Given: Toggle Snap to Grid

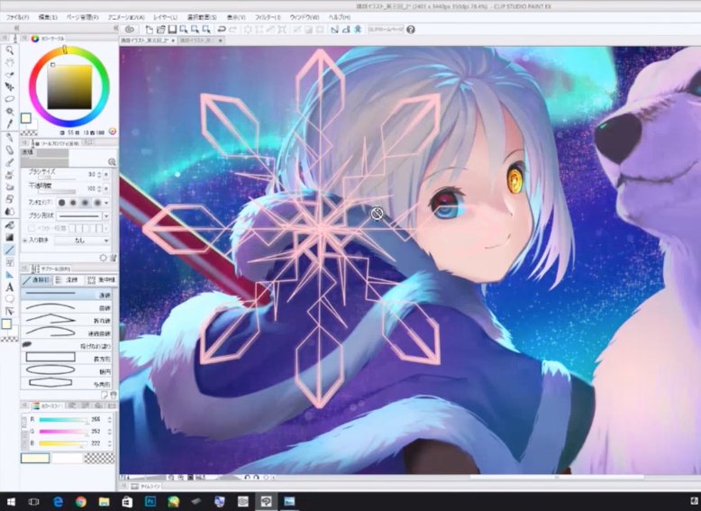Looking at the screenshot, I should click(x=357, y=30).
